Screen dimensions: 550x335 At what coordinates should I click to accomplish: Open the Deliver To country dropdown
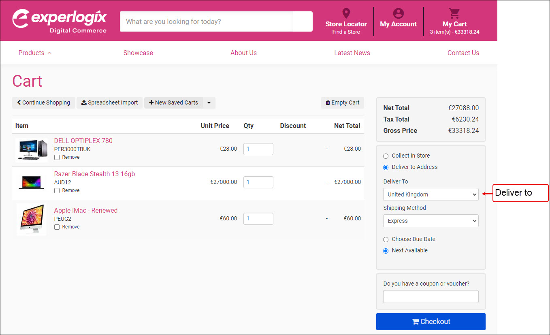pyautogui.click(x=431, y=194)
